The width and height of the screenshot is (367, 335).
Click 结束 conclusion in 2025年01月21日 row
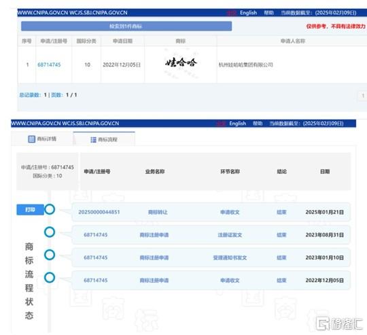(281, 212)
